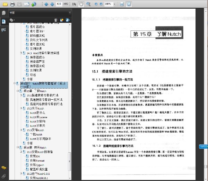208x181 pixels.
Task: Jump to bookmark Nutch的未来
Action: (x=37, y=126)
